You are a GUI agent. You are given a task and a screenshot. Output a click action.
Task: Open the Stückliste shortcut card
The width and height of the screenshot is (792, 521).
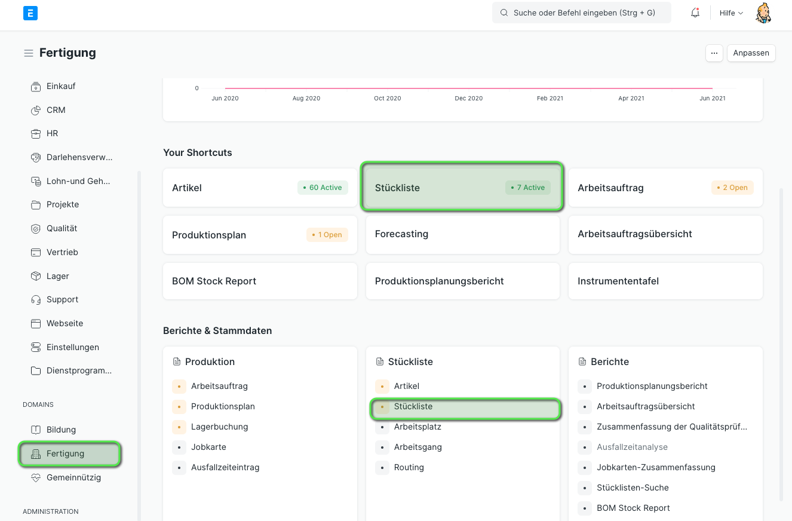click(x=462, y=188)
